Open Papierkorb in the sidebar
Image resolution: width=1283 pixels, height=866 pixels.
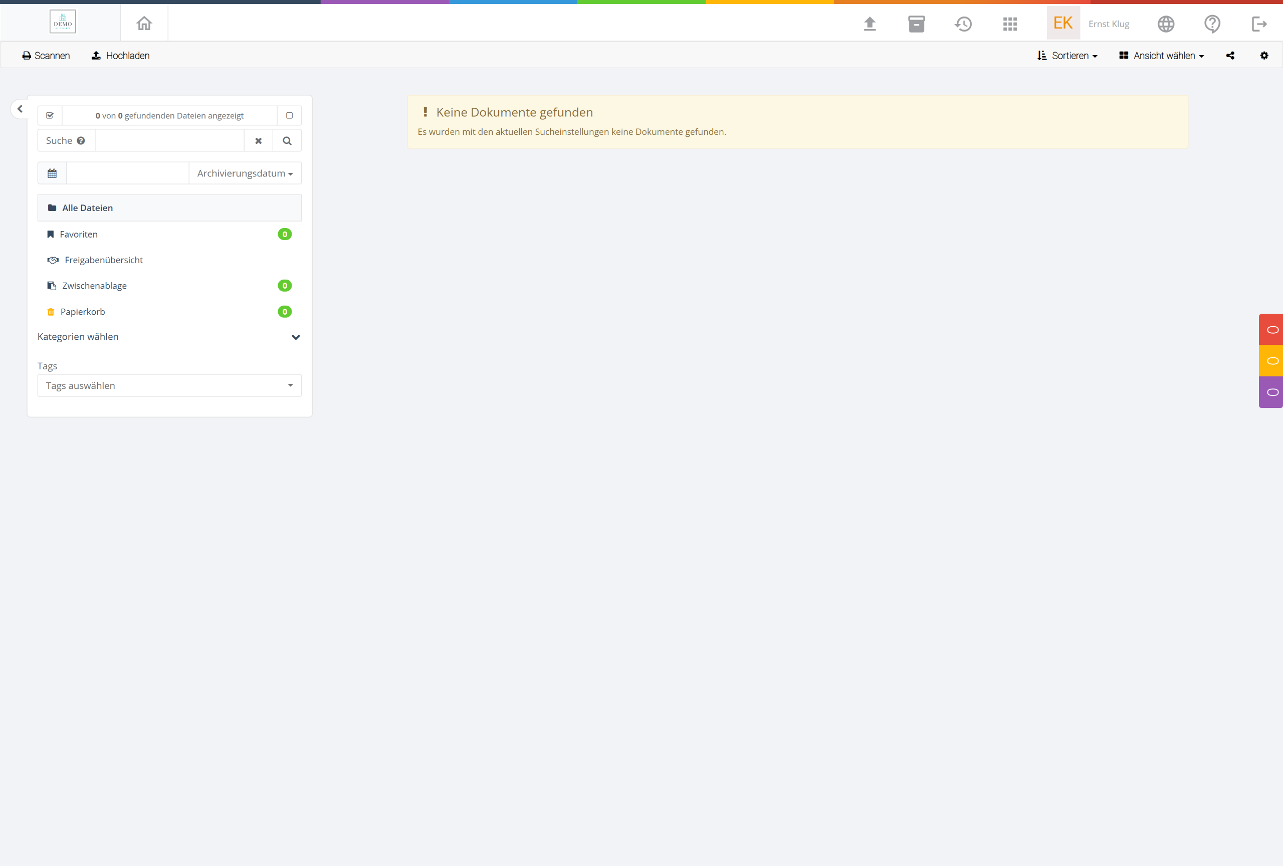click(x=82, y=311)
